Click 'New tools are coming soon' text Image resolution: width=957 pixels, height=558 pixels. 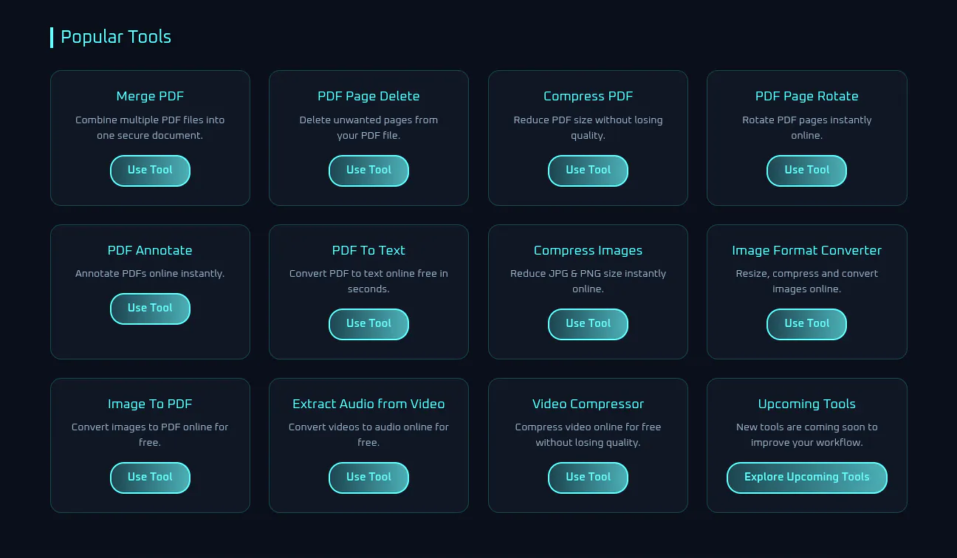point(806,435)
